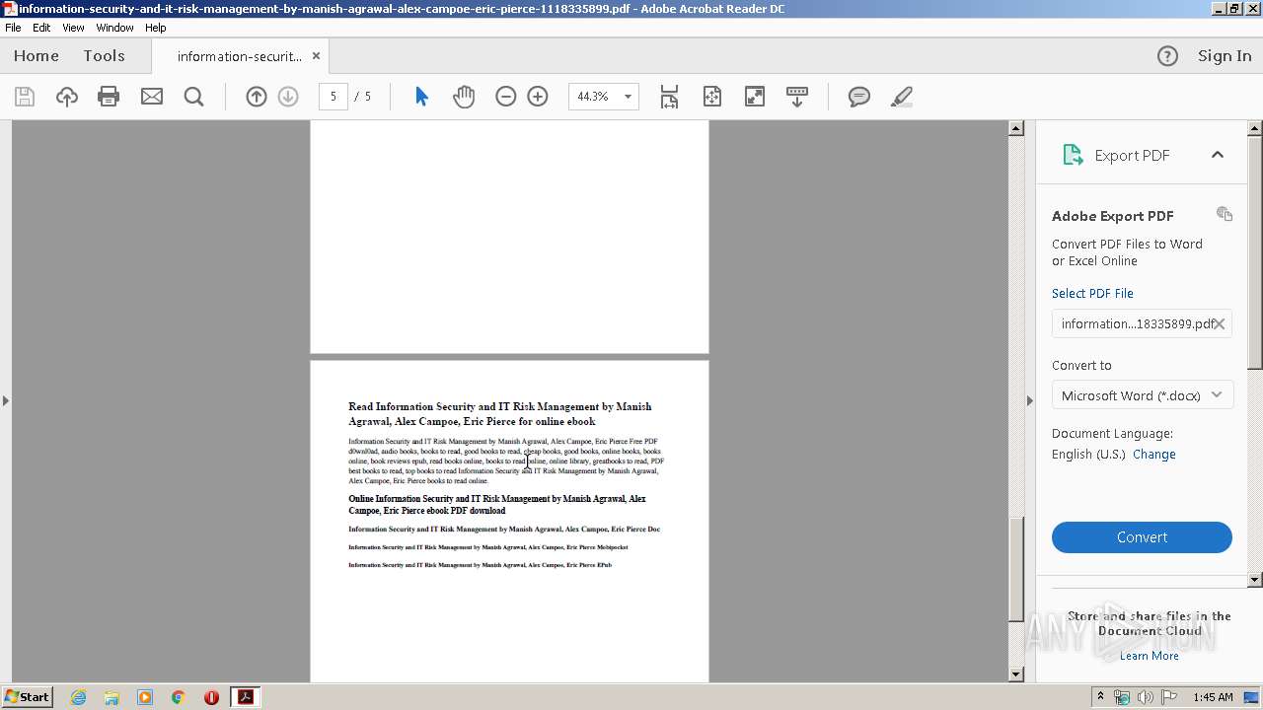The image size is (1263, 710).
Task: Select the Highlight text pen tool
Action: coord(901,97)
